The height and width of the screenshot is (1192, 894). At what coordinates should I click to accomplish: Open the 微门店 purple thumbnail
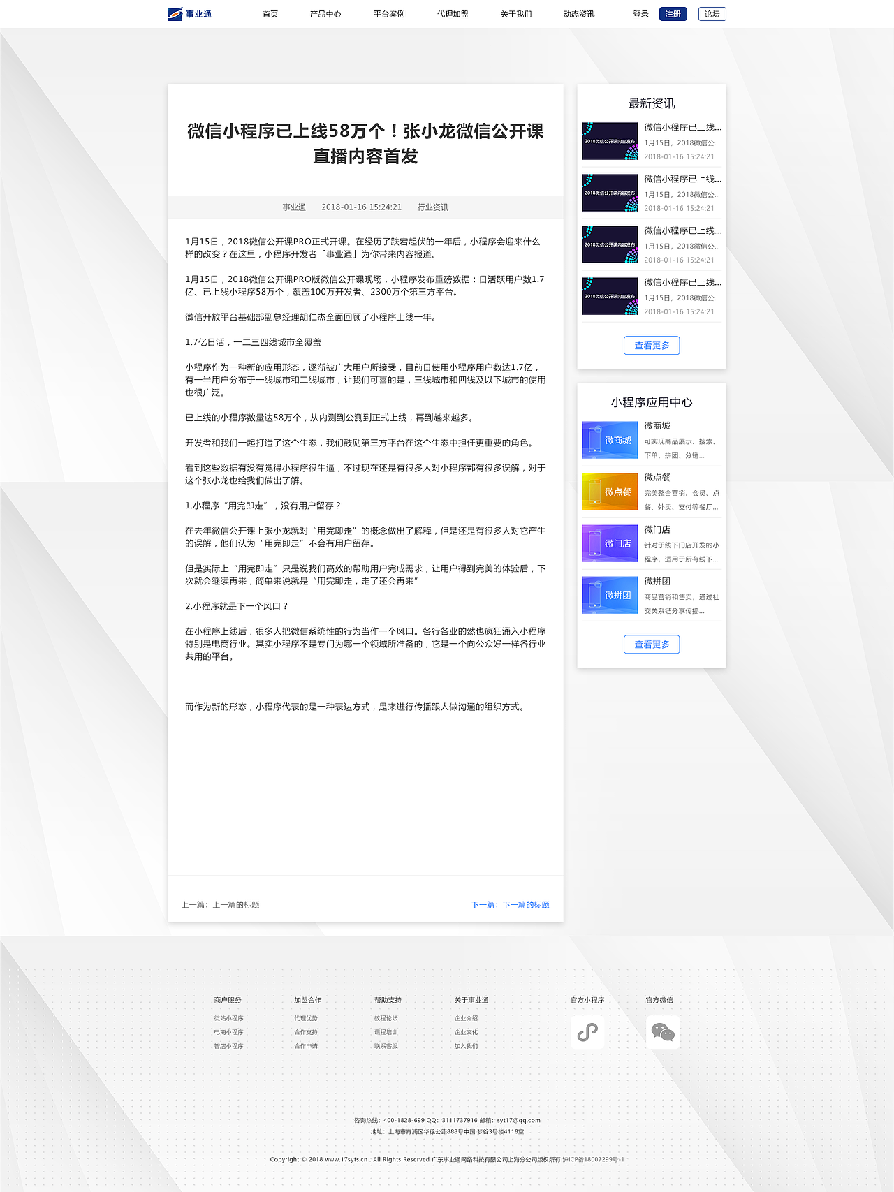click(610, 543)
